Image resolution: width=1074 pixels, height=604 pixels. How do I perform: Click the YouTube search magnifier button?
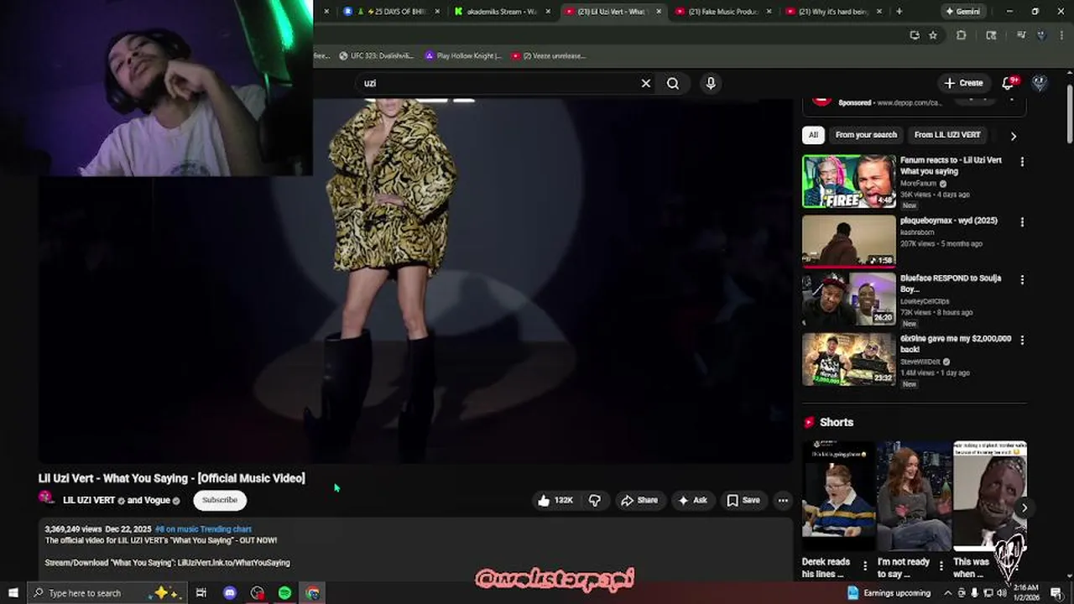[673, 83]
